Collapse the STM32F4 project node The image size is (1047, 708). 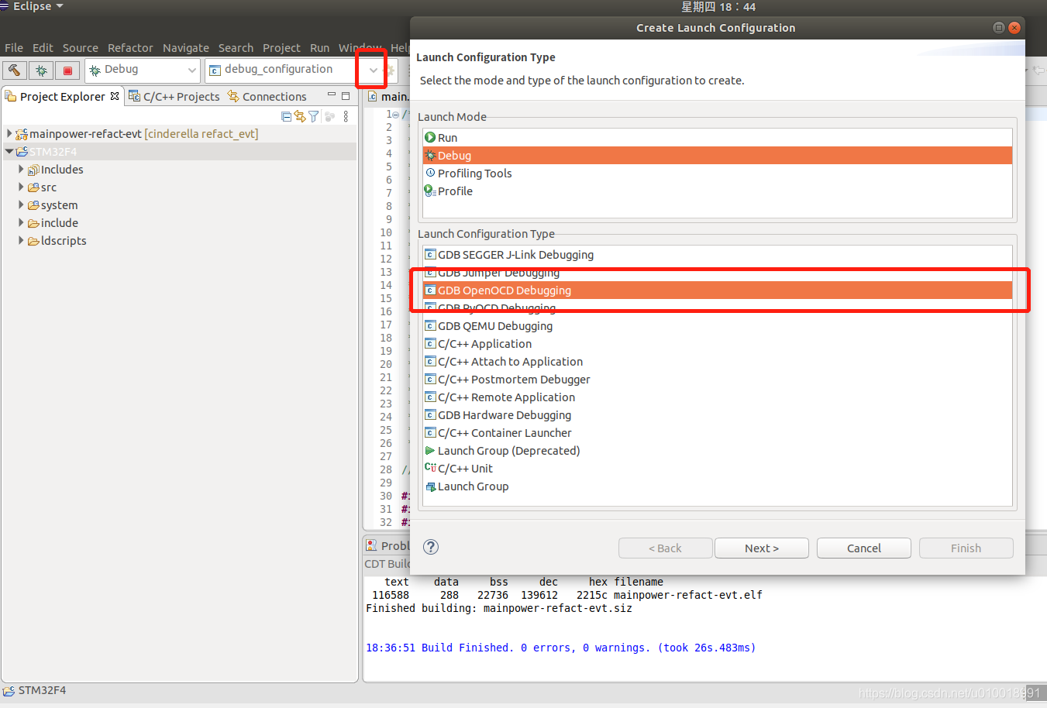9,151
